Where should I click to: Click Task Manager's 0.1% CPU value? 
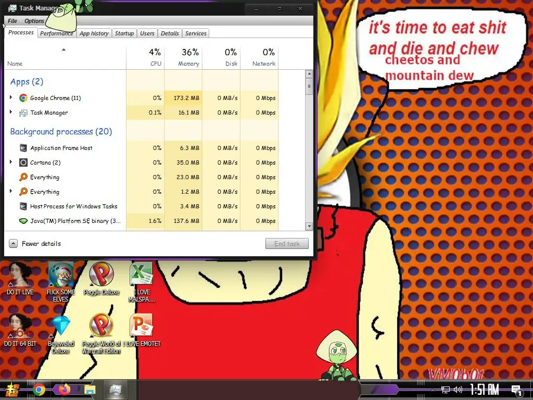click(155, 113)
